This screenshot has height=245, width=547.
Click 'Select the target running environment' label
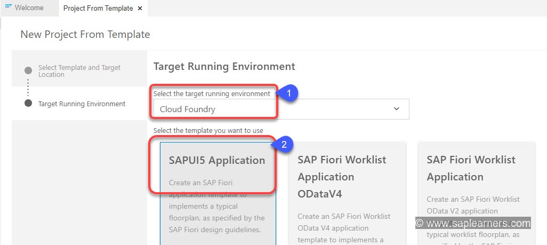coord(212,93)
